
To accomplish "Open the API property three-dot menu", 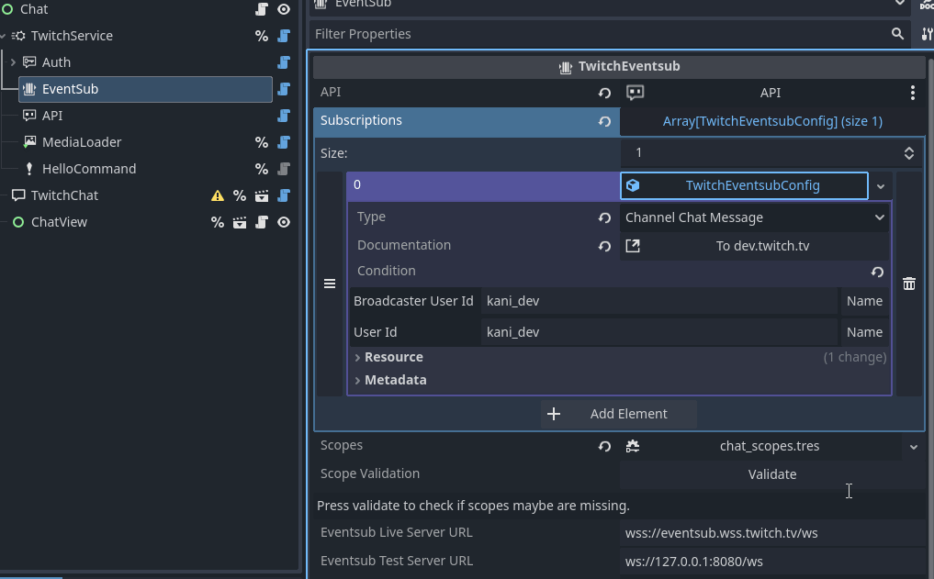I will point(912,93).
